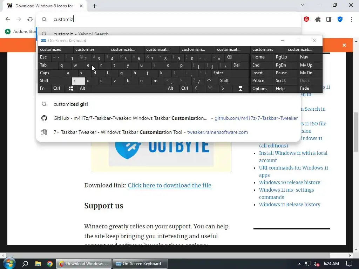Screen dimensions: 359x269
Task: Toggle the Fn key
Action: 45,88
